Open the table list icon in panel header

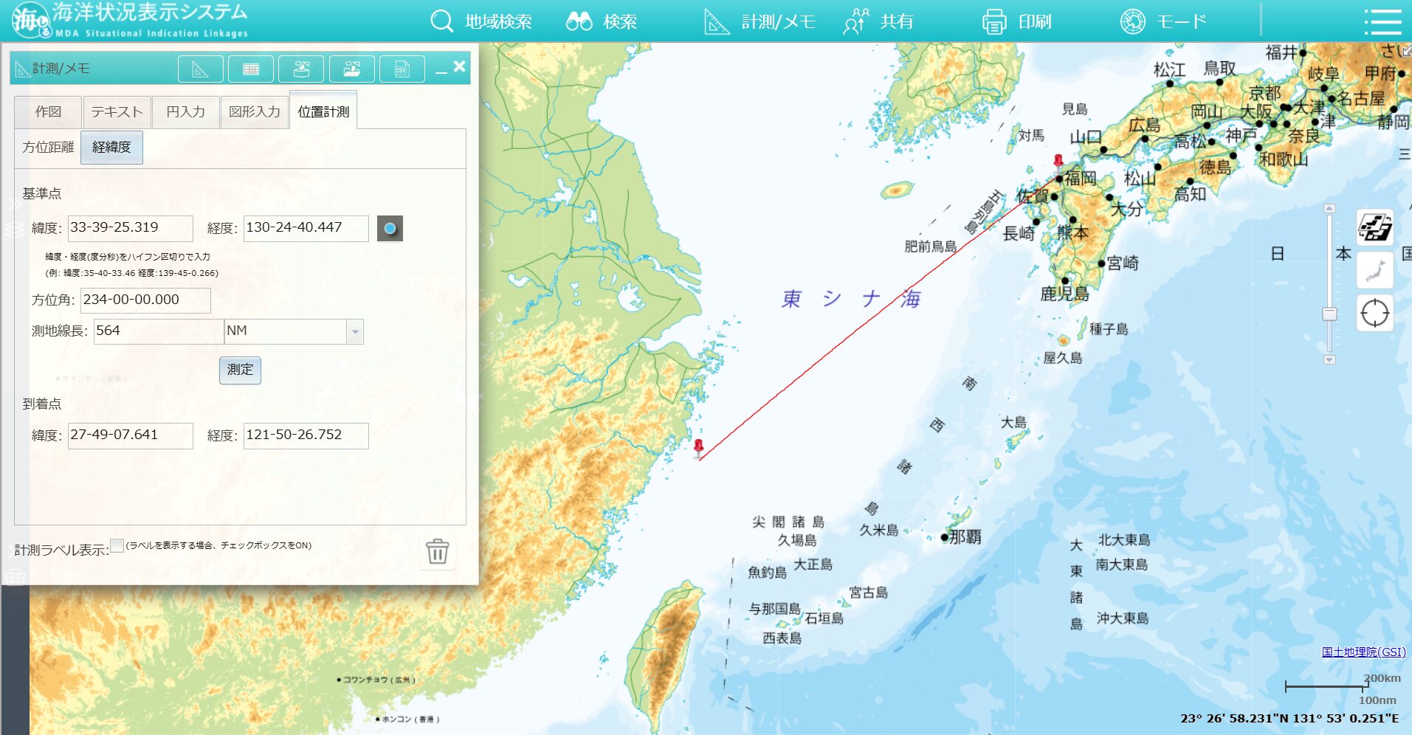coord(251,69)
